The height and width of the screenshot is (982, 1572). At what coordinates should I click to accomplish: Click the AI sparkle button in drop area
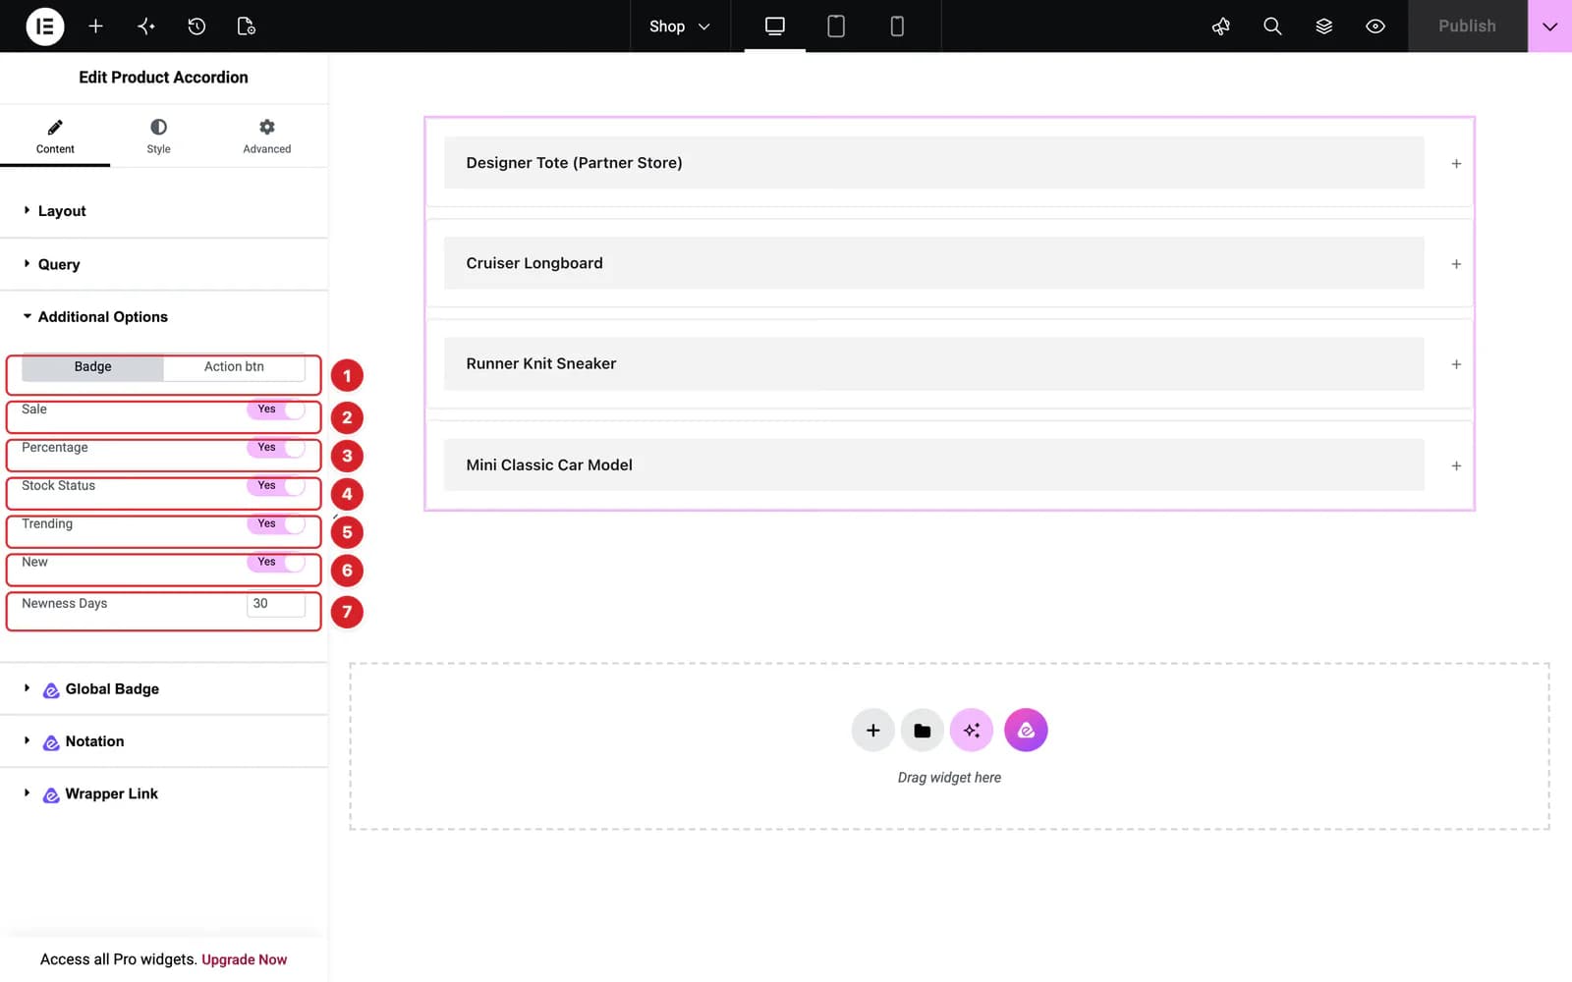[972, 731]
